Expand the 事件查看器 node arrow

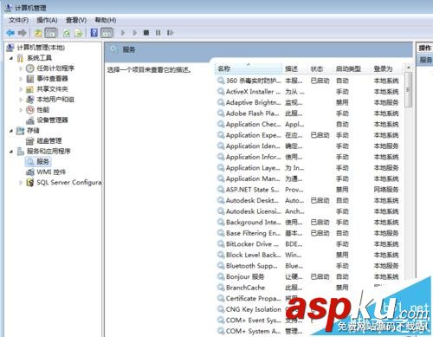point(21,79)
